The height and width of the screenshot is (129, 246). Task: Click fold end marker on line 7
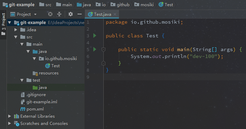click(103, 63)
